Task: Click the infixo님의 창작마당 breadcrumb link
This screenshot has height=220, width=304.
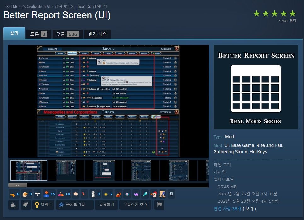Action: (91, 6)
